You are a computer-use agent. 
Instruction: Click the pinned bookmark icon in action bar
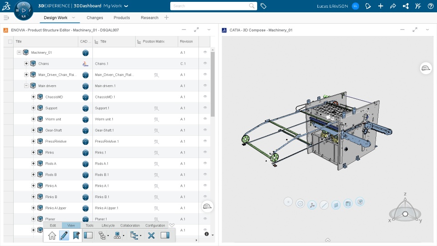click(x=76, y=236)
